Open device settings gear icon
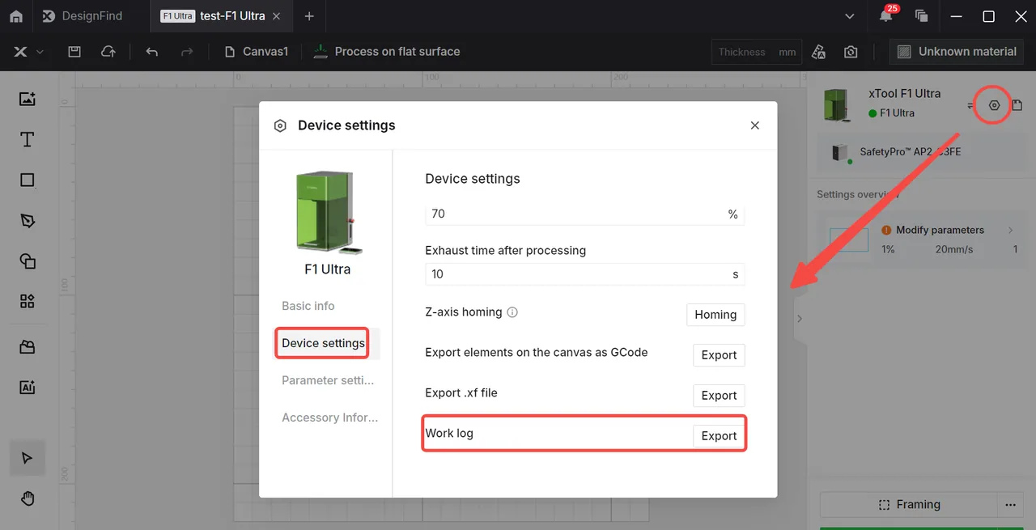The width and height of the screenshot is (1036, 530). (x=995, y=105)
